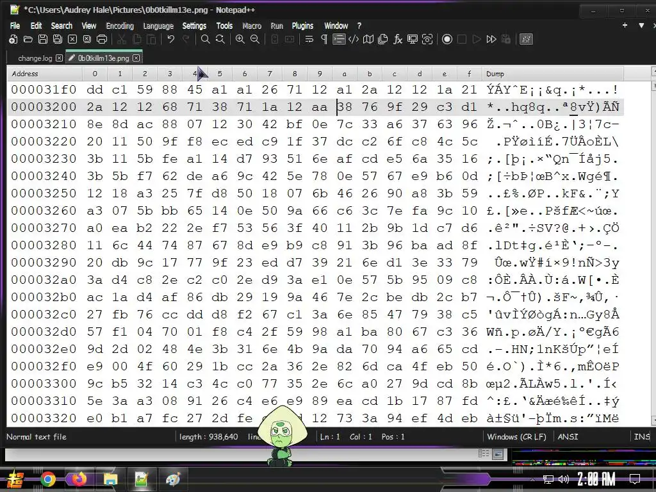Save the current file via toolbar
The image size is (656, 492).
(43, 39)
